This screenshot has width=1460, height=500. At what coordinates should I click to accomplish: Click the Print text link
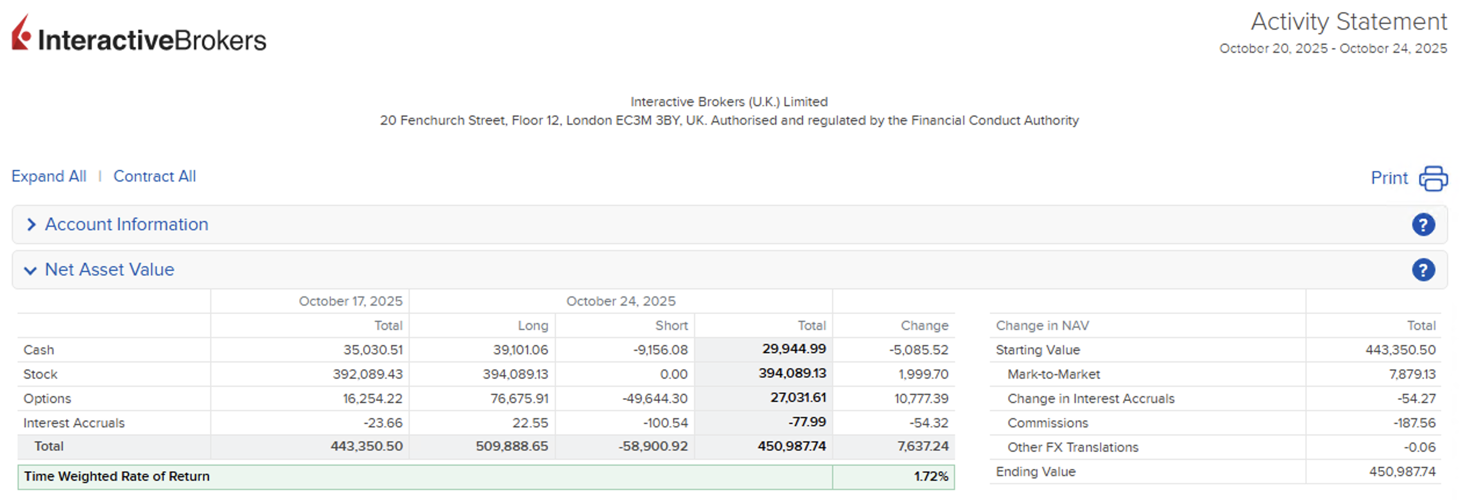[1389, 178]
